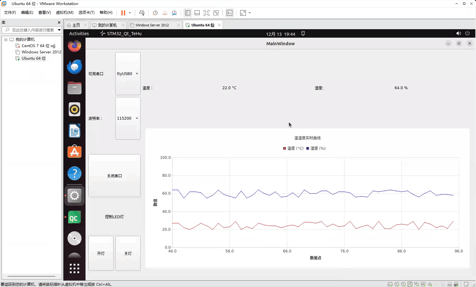Show applications grid in dock
The height and width of the screenshot is (287, 476).
(x=75, y=268)
